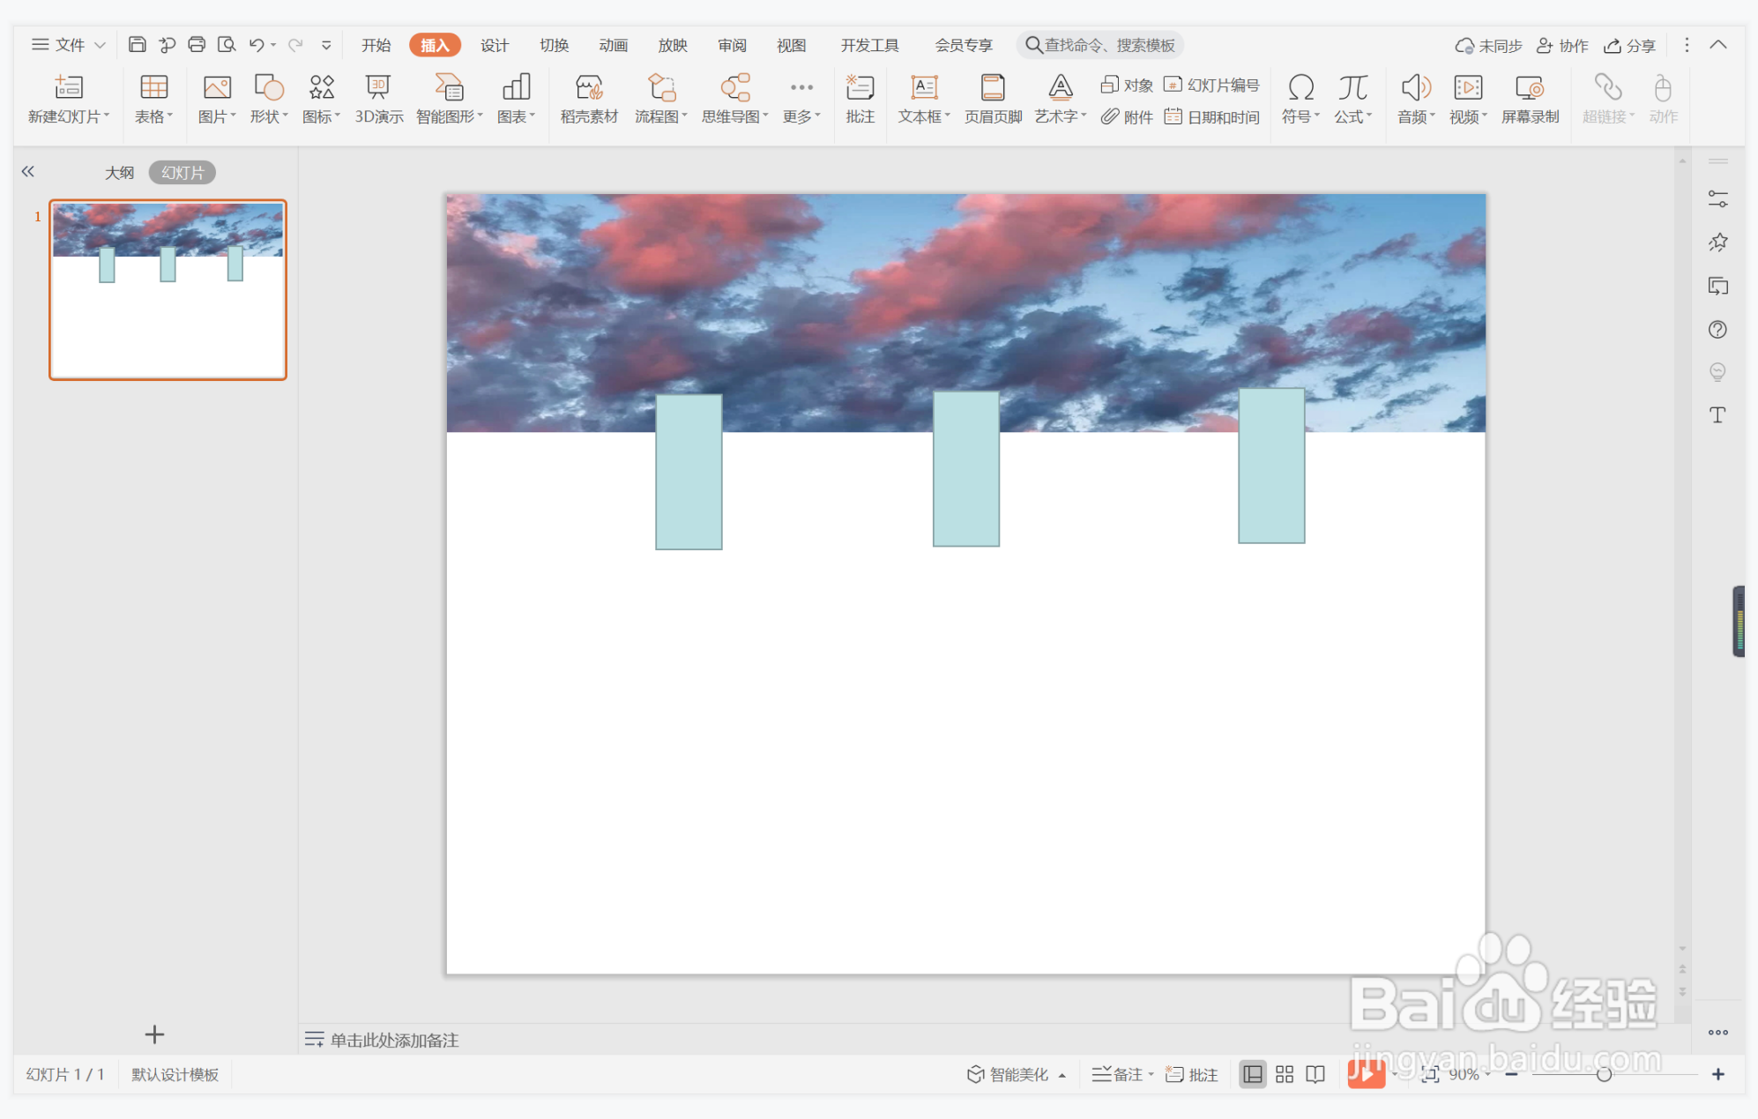The height and width of the screenshot is (1119, 1758).
Task: Click the Header and Footer (页眉页脚) icon
Action: (x=992, y=98)
